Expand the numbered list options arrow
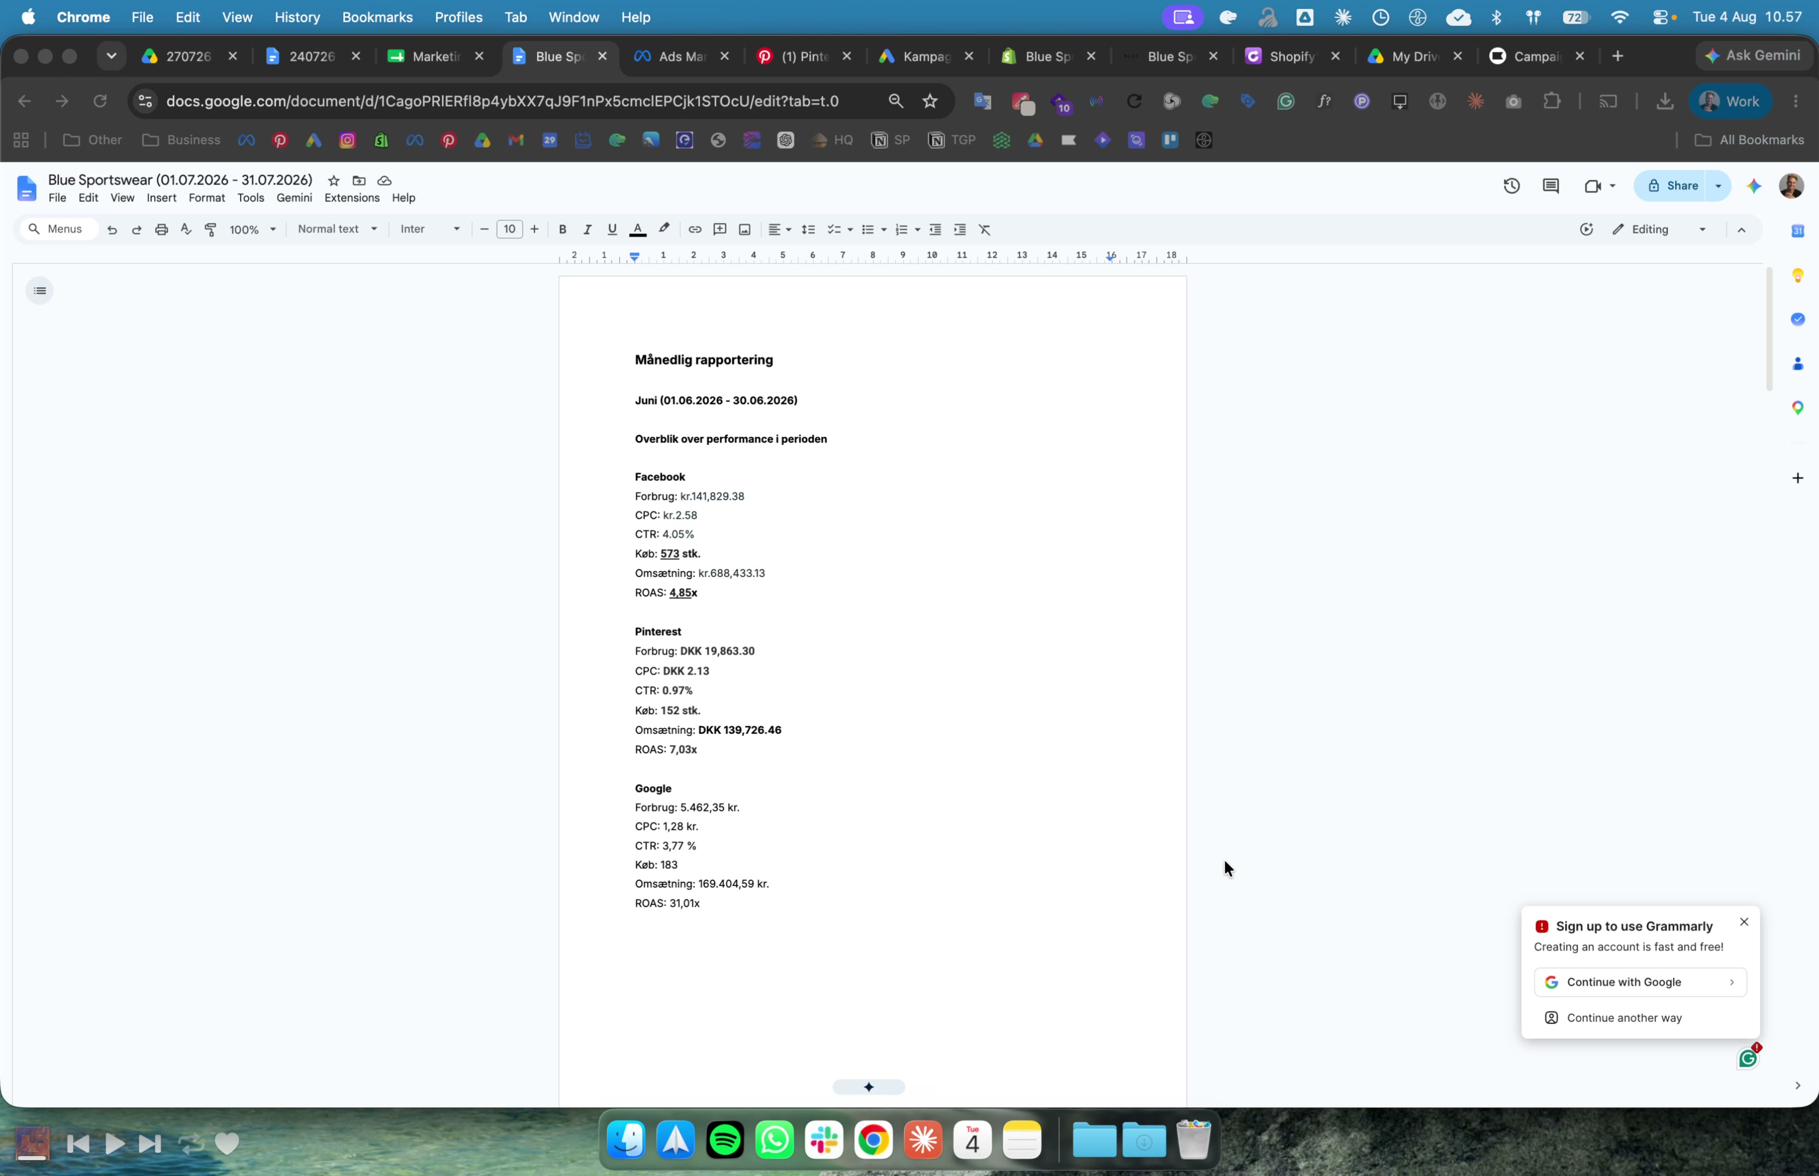 [917, 229]
